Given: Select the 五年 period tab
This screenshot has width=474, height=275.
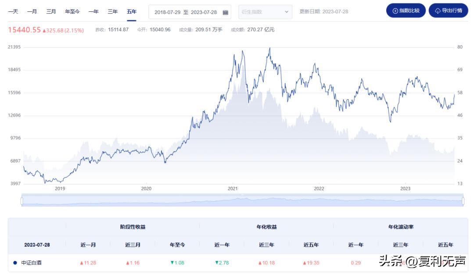Looking at the screenshot, I should (132, 11).
